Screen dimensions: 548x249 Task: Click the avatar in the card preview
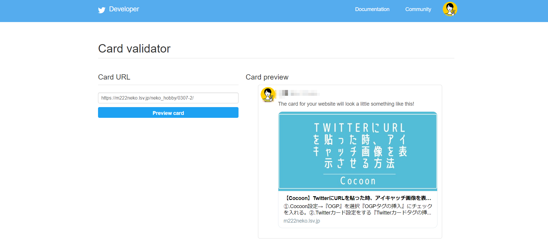[x=268, y=95]
